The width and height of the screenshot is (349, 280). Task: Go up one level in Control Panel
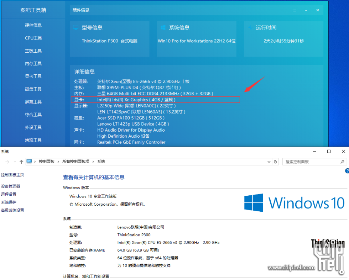click(21, 162)
